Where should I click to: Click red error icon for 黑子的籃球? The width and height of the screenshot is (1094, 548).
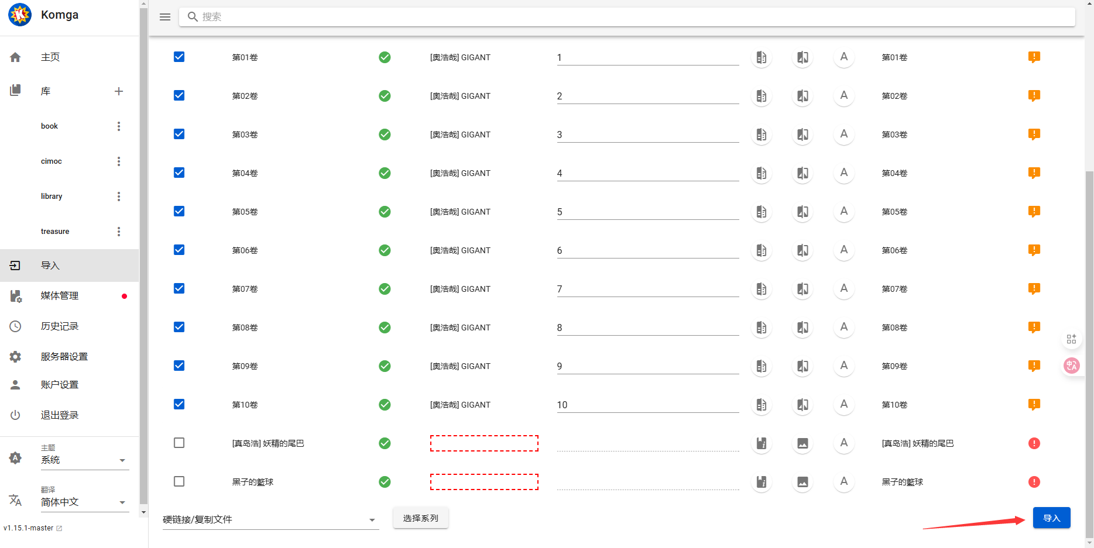click(x=1034, y=482)
